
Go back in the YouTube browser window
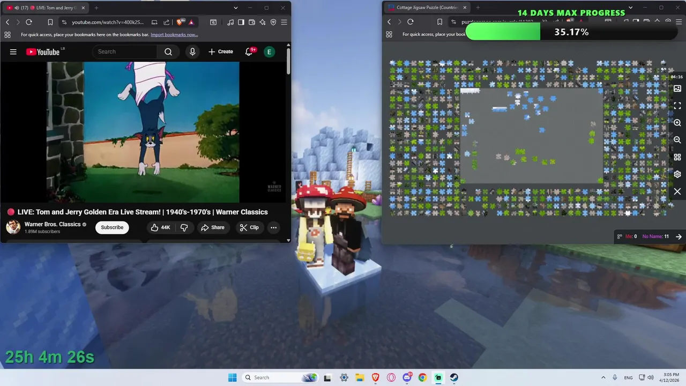point(8,22)
